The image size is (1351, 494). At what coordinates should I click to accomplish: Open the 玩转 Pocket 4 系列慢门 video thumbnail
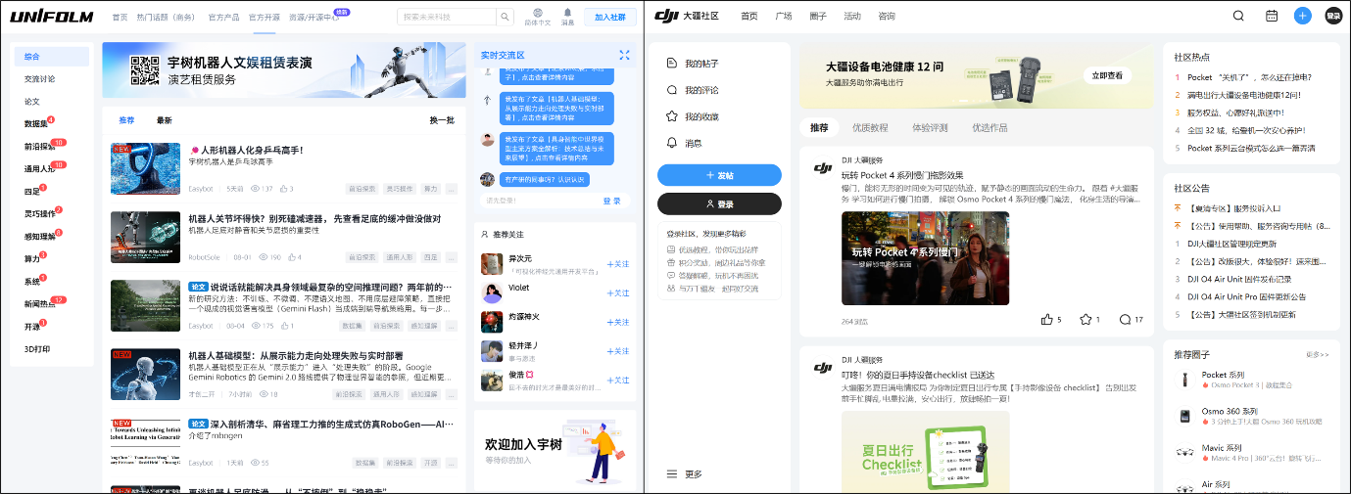click(925, 258)
